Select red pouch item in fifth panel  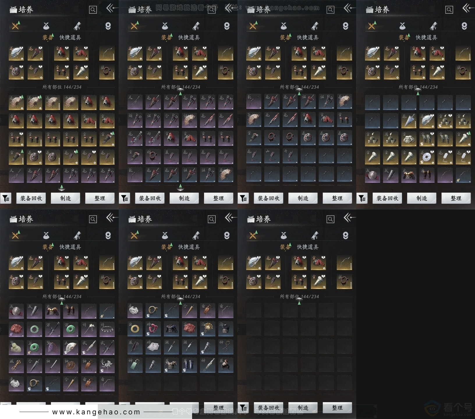tap(16, 329)
